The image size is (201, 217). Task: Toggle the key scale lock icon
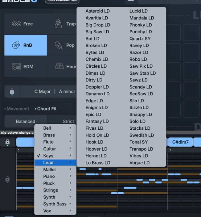(x=12, y=92)
